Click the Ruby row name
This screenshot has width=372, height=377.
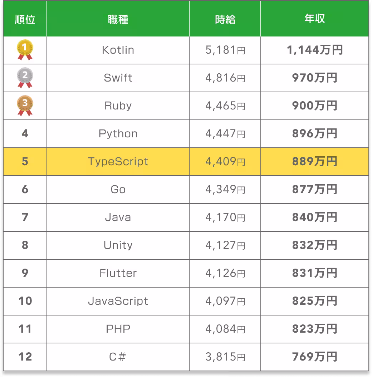[118, 106]
